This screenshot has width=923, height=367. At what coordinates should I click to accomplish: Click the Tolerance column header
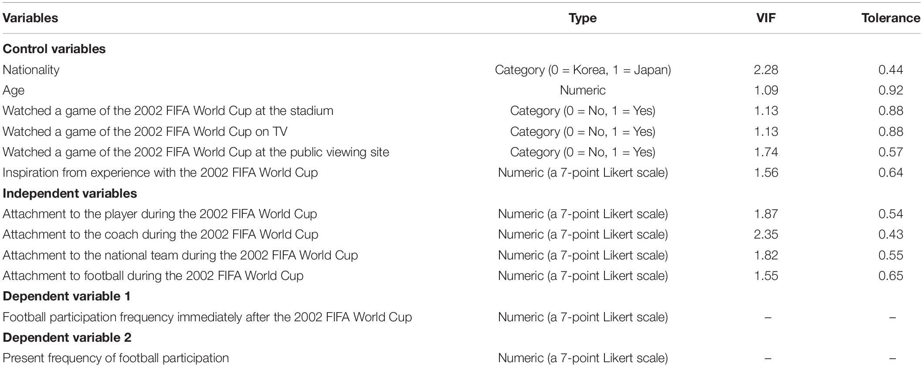891,18
